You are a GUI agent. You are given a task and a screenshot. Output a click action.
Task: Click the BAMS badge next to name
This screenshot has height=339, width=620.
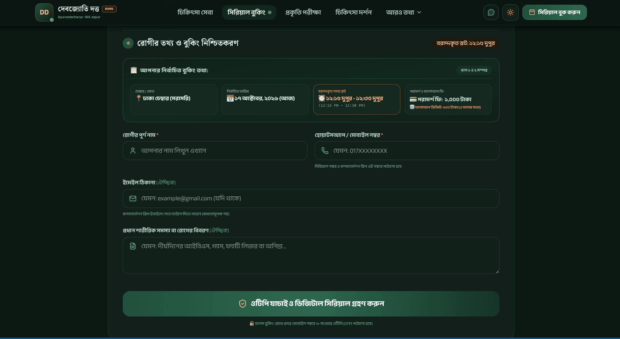coord(109,9)
